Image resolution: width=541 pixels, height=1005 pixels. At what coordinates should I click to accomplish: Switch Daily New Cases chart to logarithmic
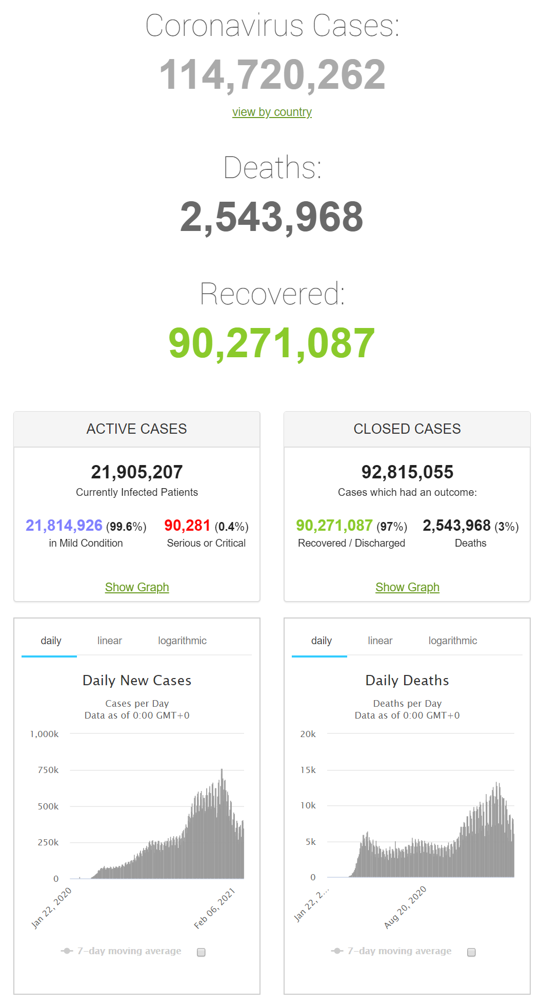pyautogui.click(x=182, y=641)
